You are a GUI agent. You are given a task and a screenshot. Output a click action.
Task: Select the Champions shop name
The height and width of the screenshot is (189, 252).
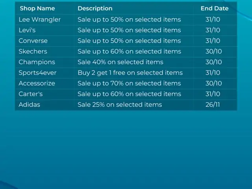pos(37,62)
